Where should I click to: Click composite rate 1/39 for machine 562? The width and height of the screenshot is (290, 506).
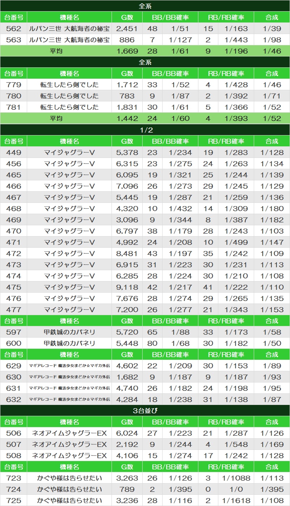coord(272,29)
